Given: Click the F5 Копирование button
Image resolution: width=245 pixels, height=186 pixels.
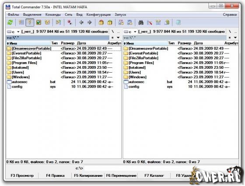Looking at the screenshot, I should pyautogui.click(x=88, y=175).
